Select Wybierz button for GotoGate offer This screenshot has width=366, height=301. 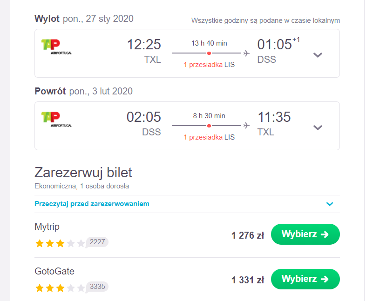click(305, 279)
